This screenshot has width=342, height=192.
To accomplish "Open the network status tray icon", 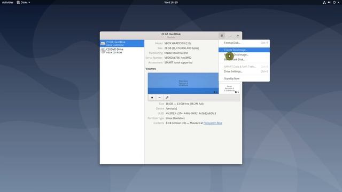I will point(324,2).
